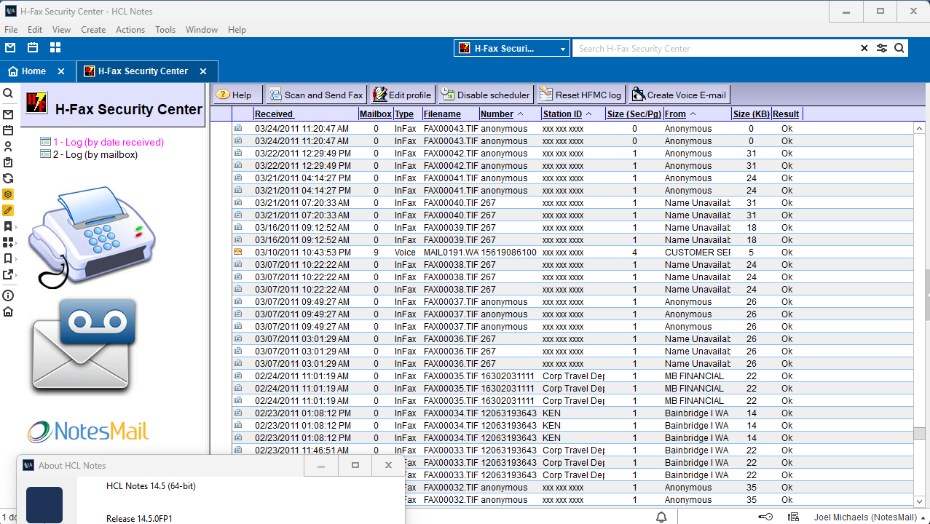Viewport: 930px width, 524px height.
Task: Click the Disable scheduler button
Action: [486, 95]
